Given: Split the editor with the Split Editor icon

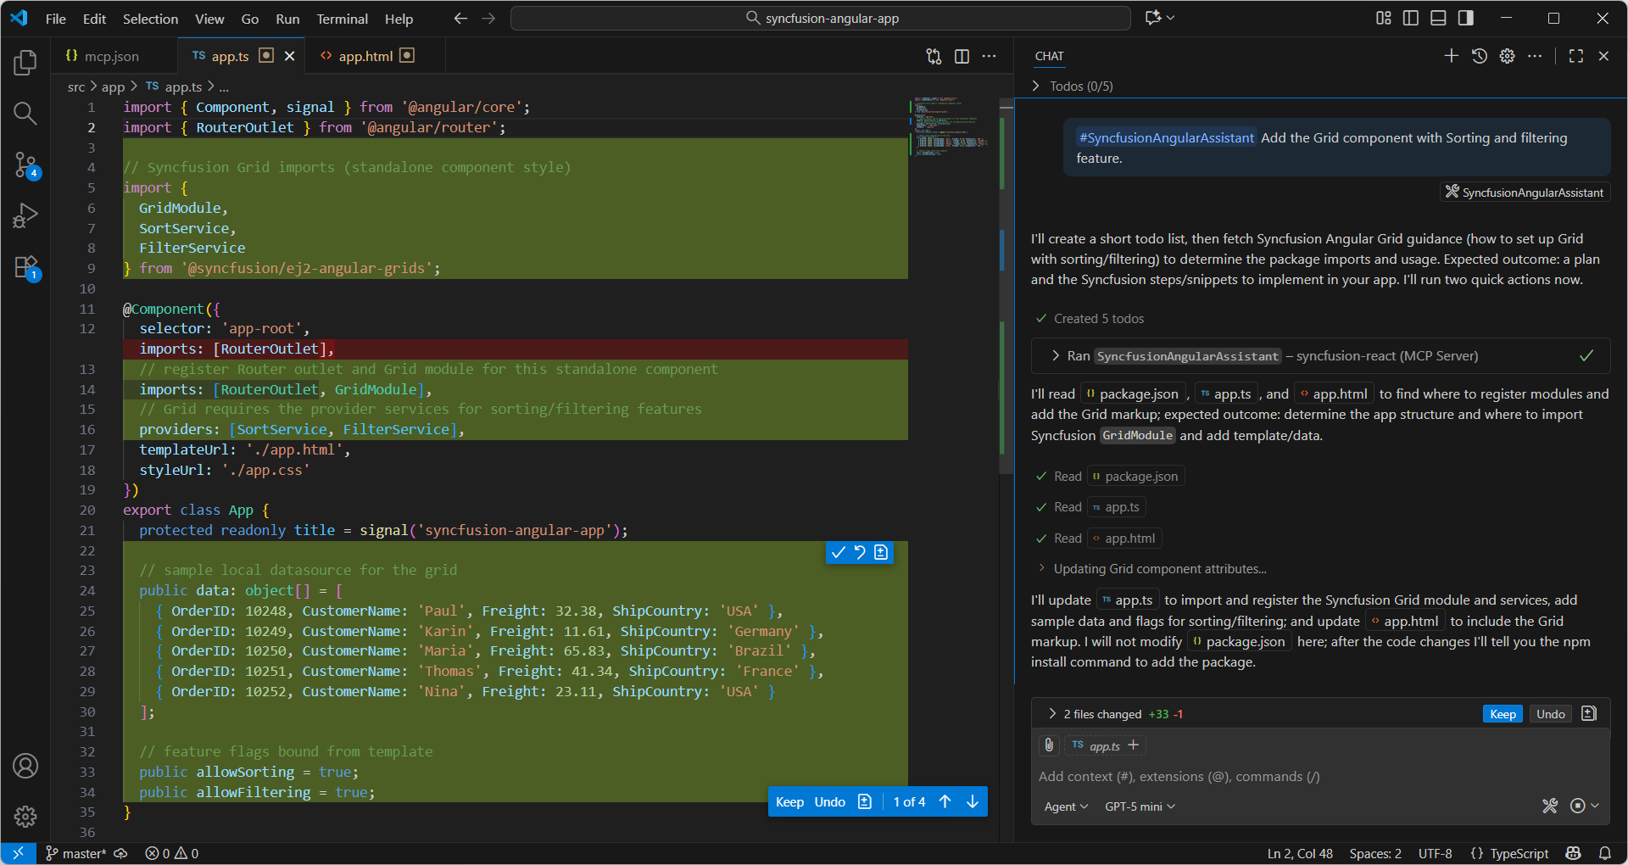Looking at the screenshot, I should tap(962, 56).
